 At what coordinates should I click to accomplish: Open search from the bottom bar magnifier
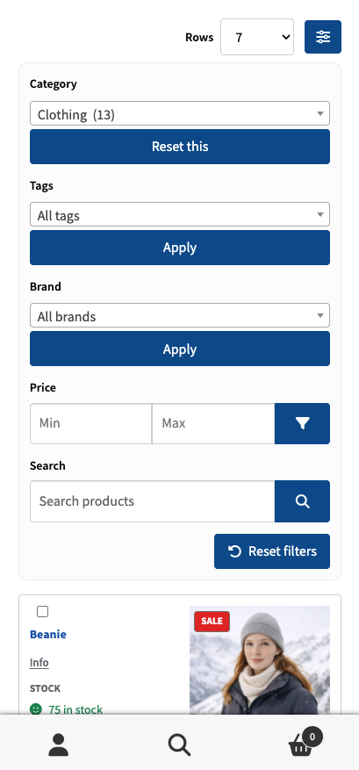click(179, 745)
